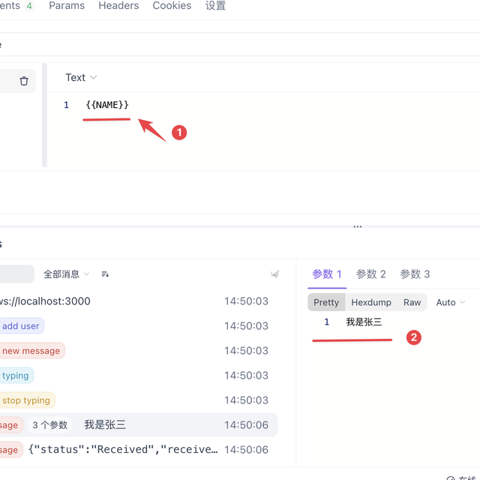This screenshot has width=480, height=480.
Task: Click the trash delete icon
Action: point(24,81)
